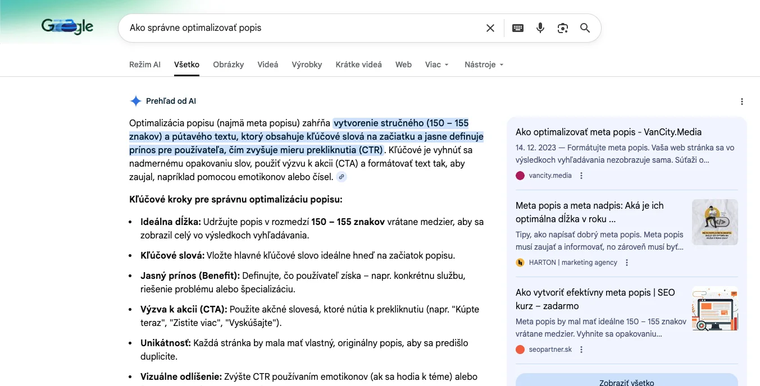Open search by image lens icon
The height and width of the screenshot is (386, 760).
(563, 28)
